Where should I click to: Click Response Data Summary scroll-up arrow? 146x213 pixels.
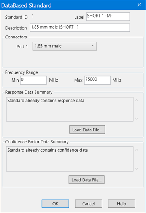pyautogui.click(x=136, y=100)
